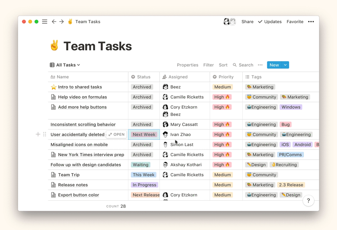337x230 pixels.
Task: Open the toolbar's three-dot view options
Action: (x=260, y=65)
